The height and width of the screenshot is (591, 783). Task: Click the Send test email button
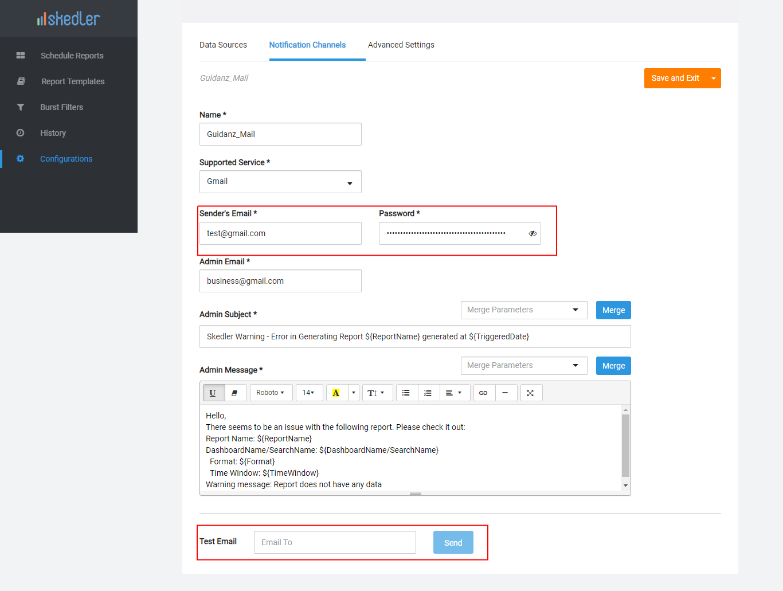coord(453,542)
